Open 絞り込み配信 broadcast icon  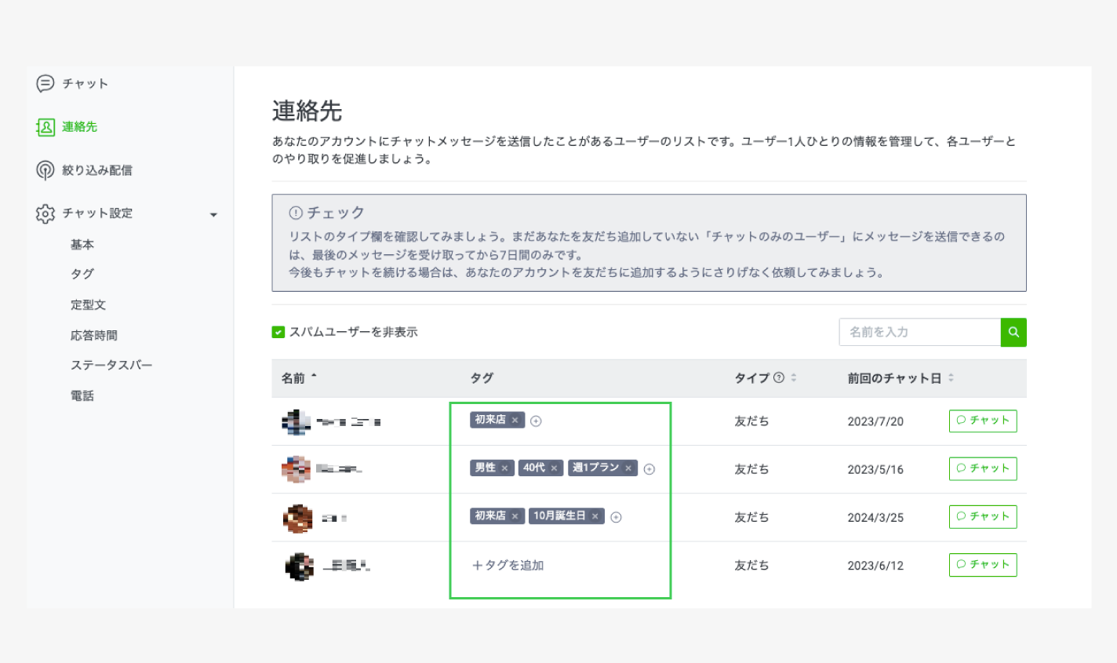pos(45,170)
